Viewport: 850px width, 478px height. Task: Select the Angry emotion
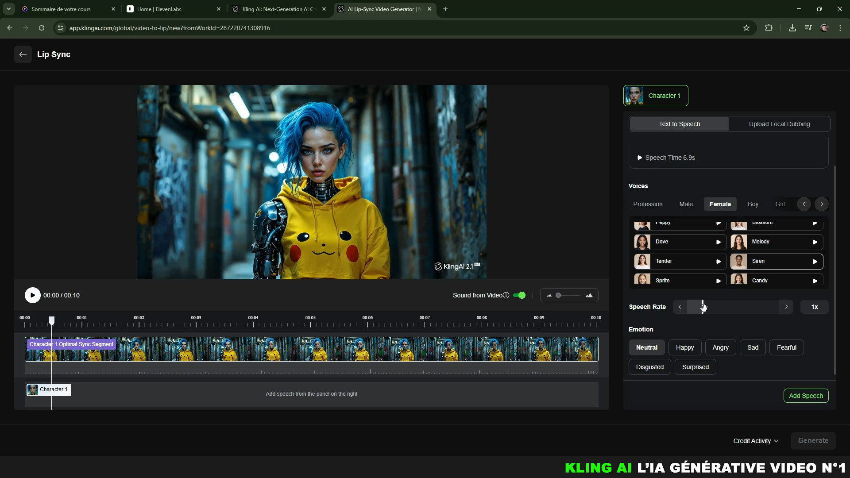point(720,347)
